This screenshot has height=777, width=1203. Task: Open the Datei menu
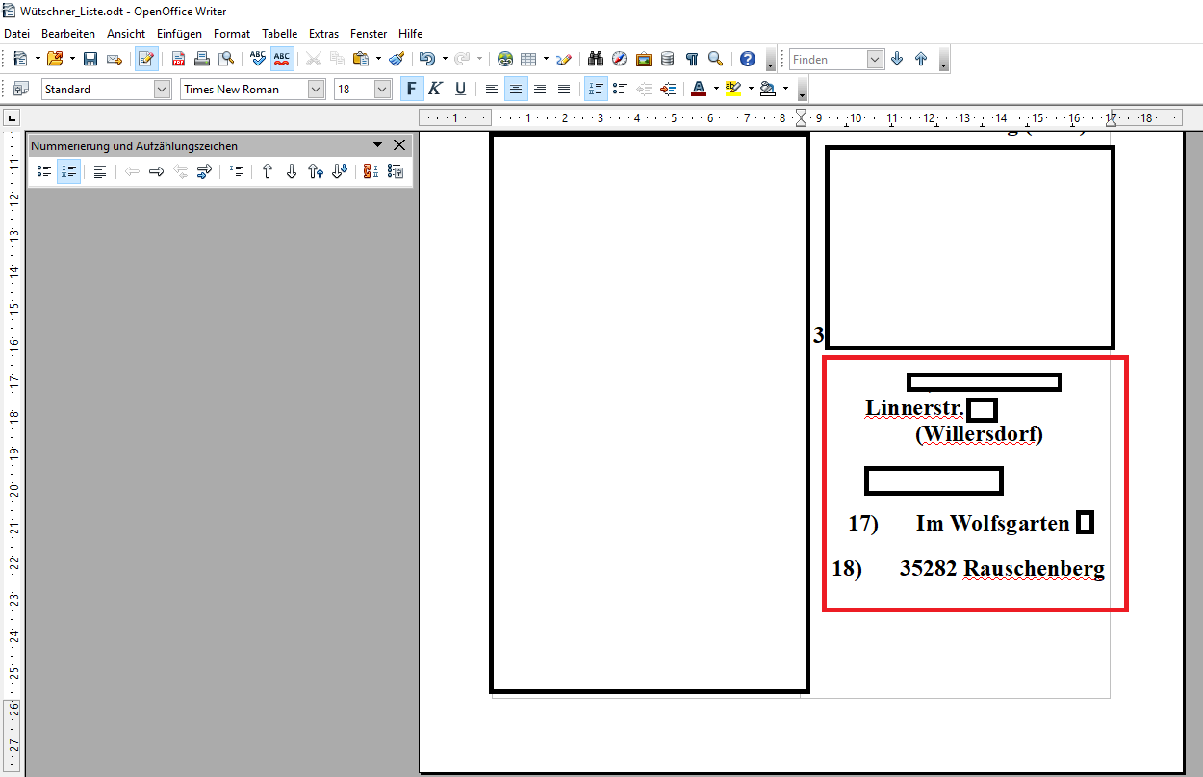tap(17, 33)
